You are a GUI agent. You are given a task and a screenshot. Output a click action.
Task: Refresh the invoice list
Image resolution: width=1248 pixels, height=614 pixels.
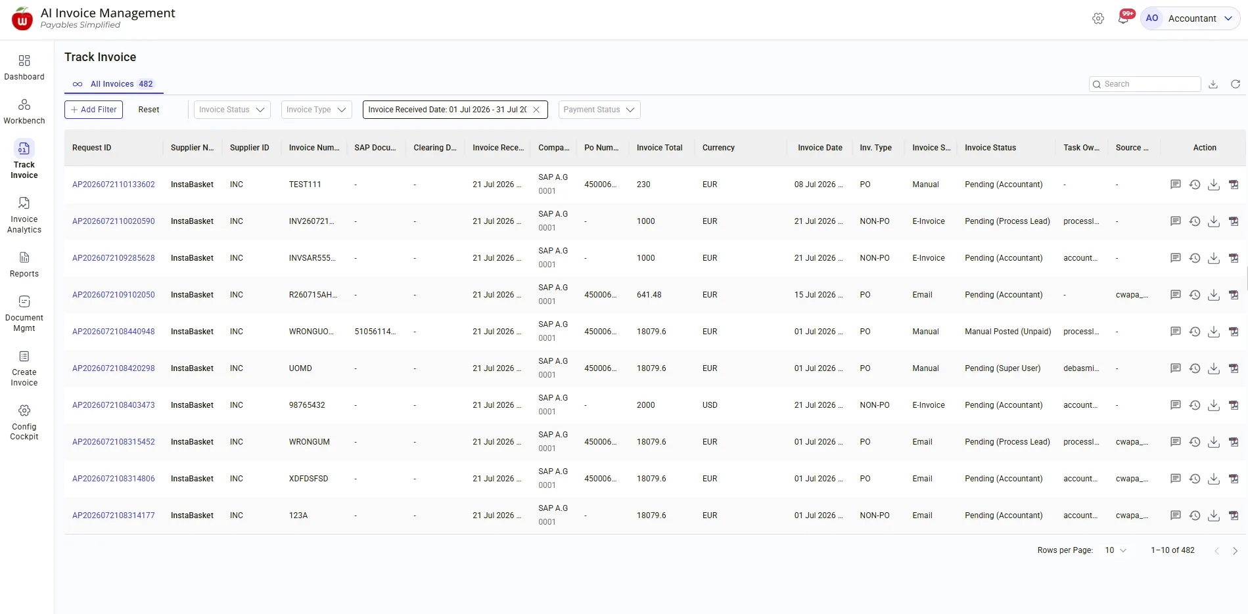(x=1236, y=84)
